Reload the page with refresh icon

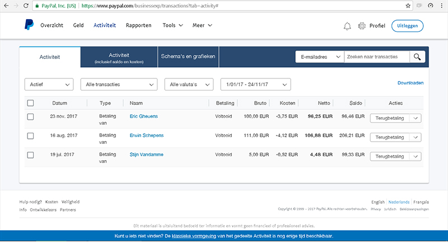(x=26, y=6)
